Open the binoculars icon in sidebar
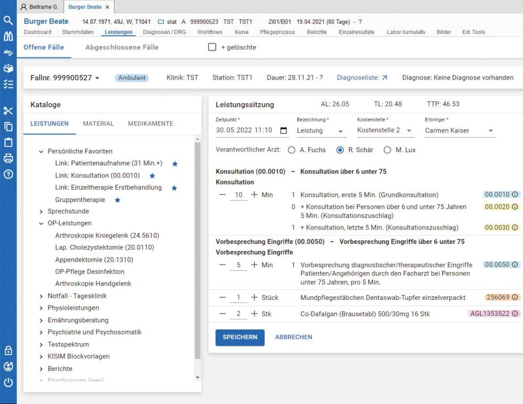Viewport: 523px width, 404px height. (8, 36)
